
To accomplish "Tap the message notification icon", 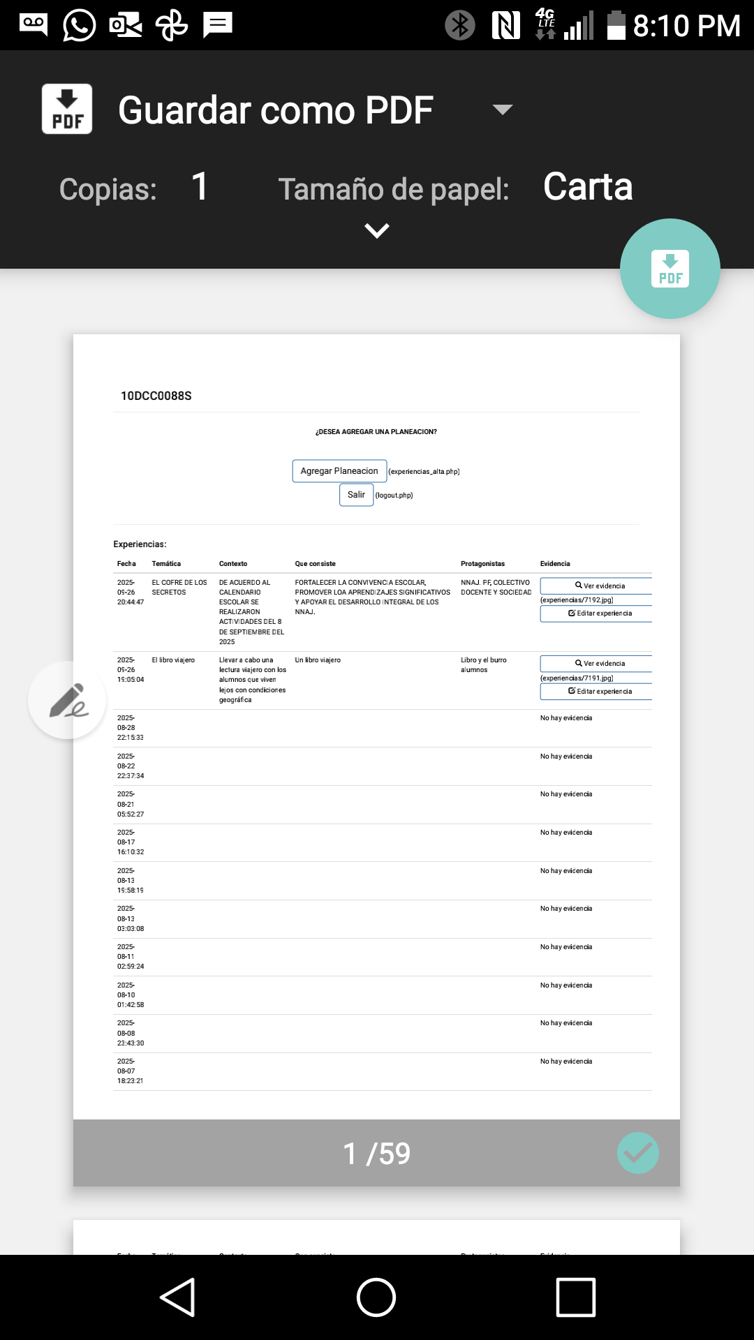I will click(217, 25).
